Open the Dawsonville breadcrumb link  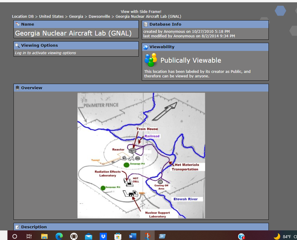pyautogui.click(x=99, y=17)
